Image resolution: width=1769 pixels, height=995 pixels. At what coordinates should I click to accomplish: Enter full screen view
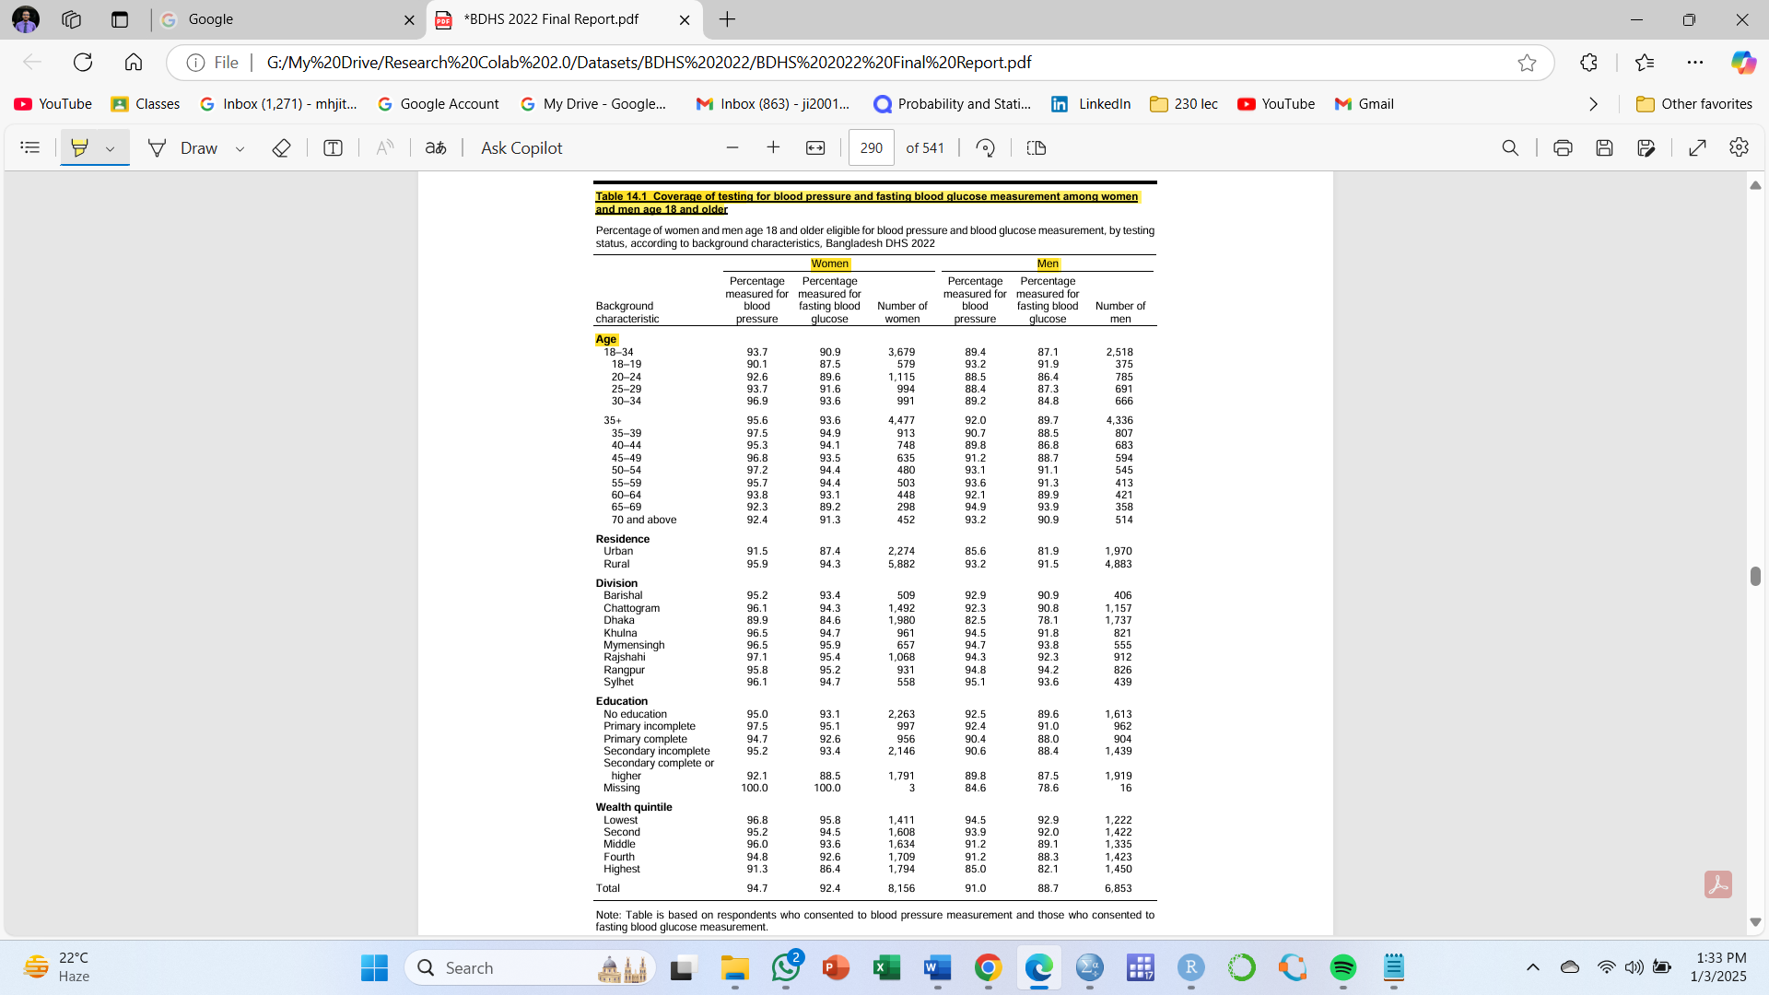[x=1697, y=147]
